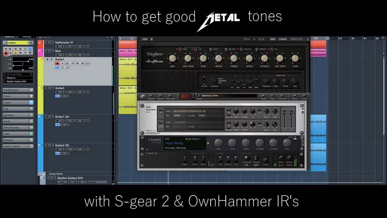Open the preset dropdown showing American Clean
Screen dimensions: 387x218
(x=199, y=96)
